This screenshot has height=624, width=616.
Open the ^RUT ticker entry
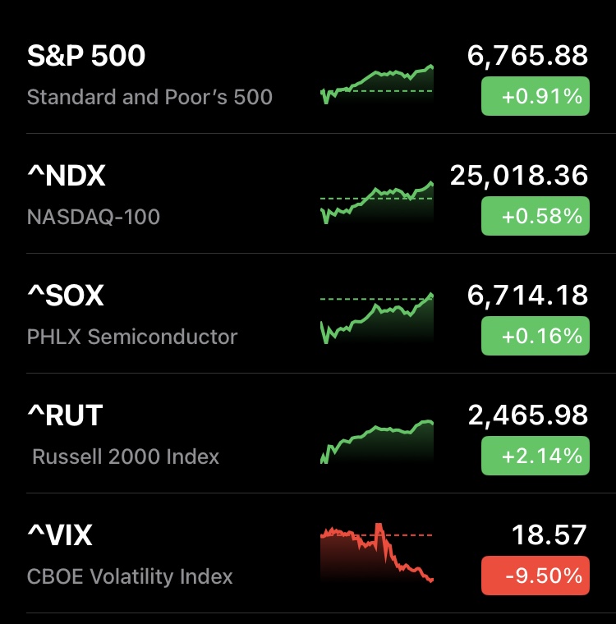tap(65, 415)
